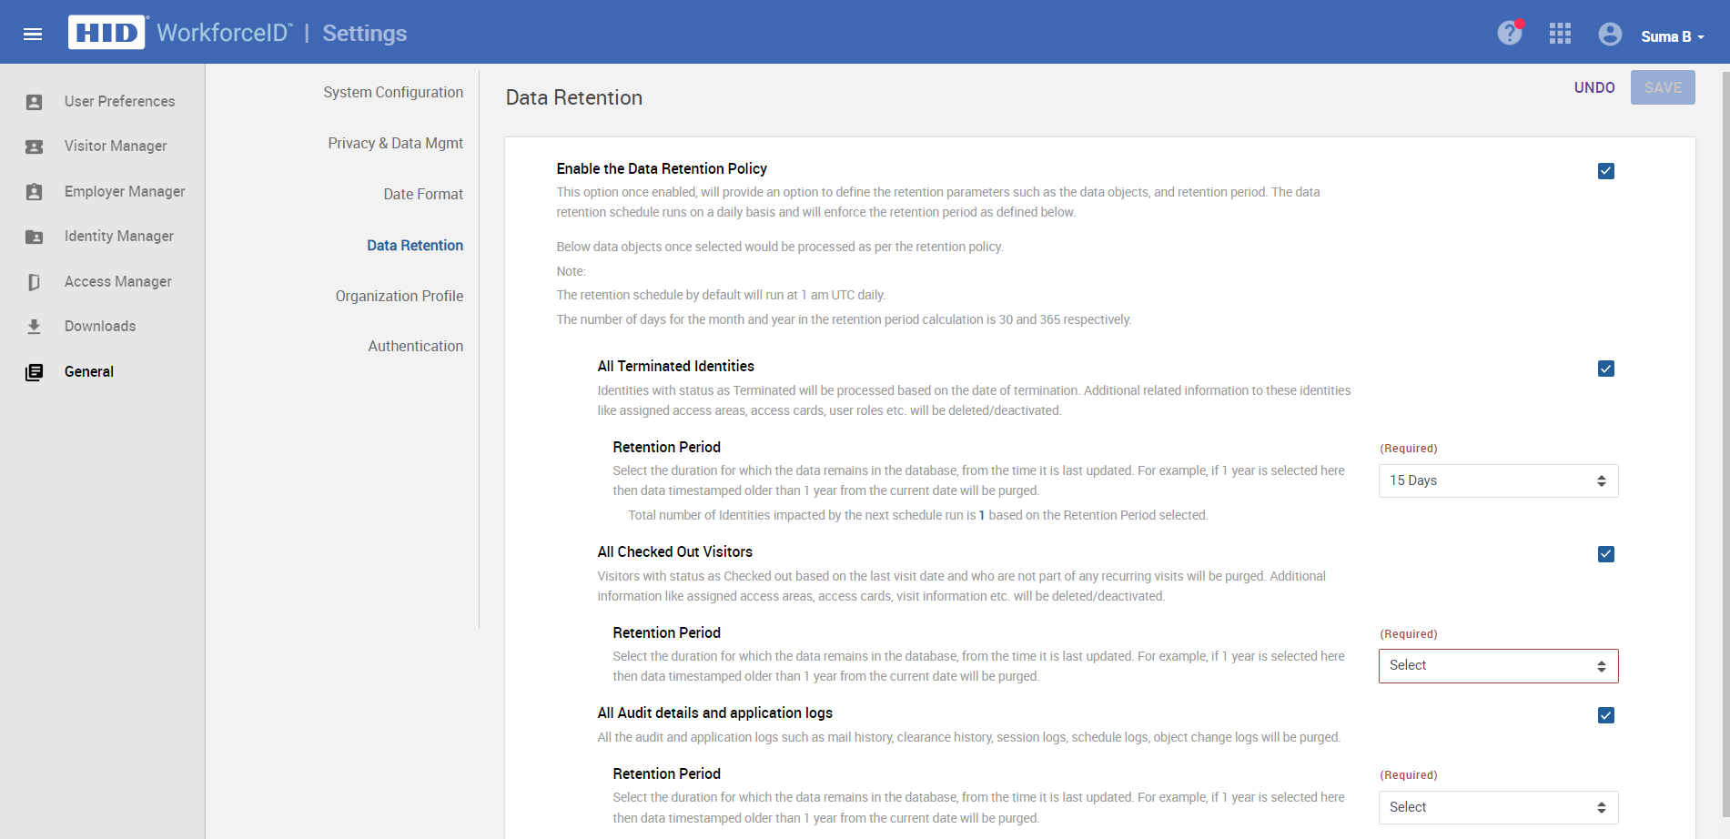Click the "All Checked Out Visitors" heading
This screenshot has width=1730, height=839.
pos(674,551)
